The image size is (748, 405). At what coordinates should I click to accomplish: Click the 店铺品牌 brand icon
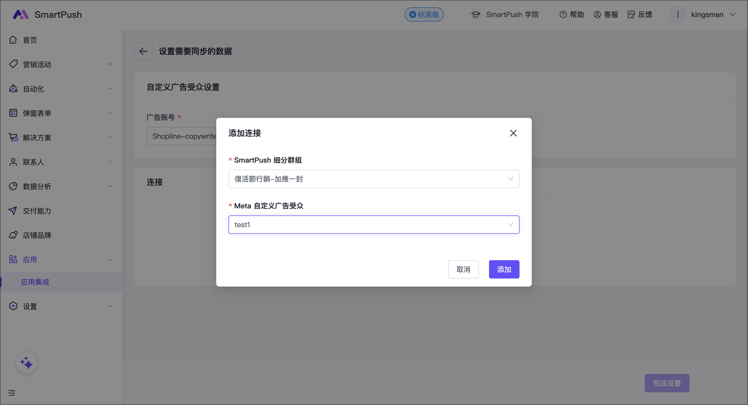(13, 235)
